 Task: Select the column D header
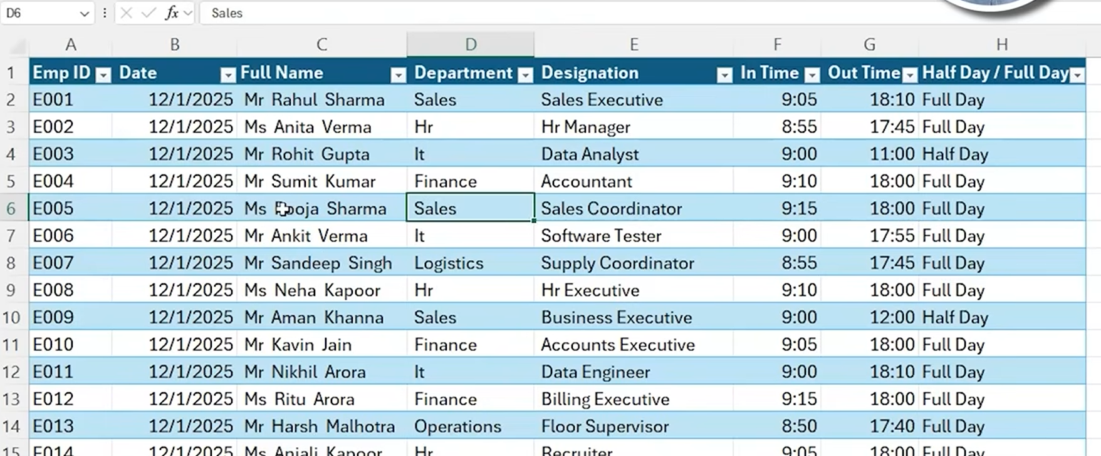(471, 44)
